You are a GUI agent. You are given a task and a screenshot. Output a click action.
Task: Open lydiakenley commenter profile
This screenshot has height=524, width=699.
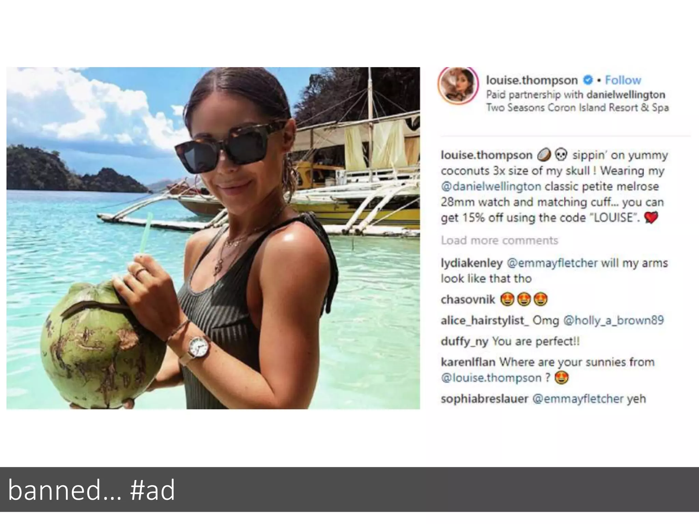pos(472,263)
